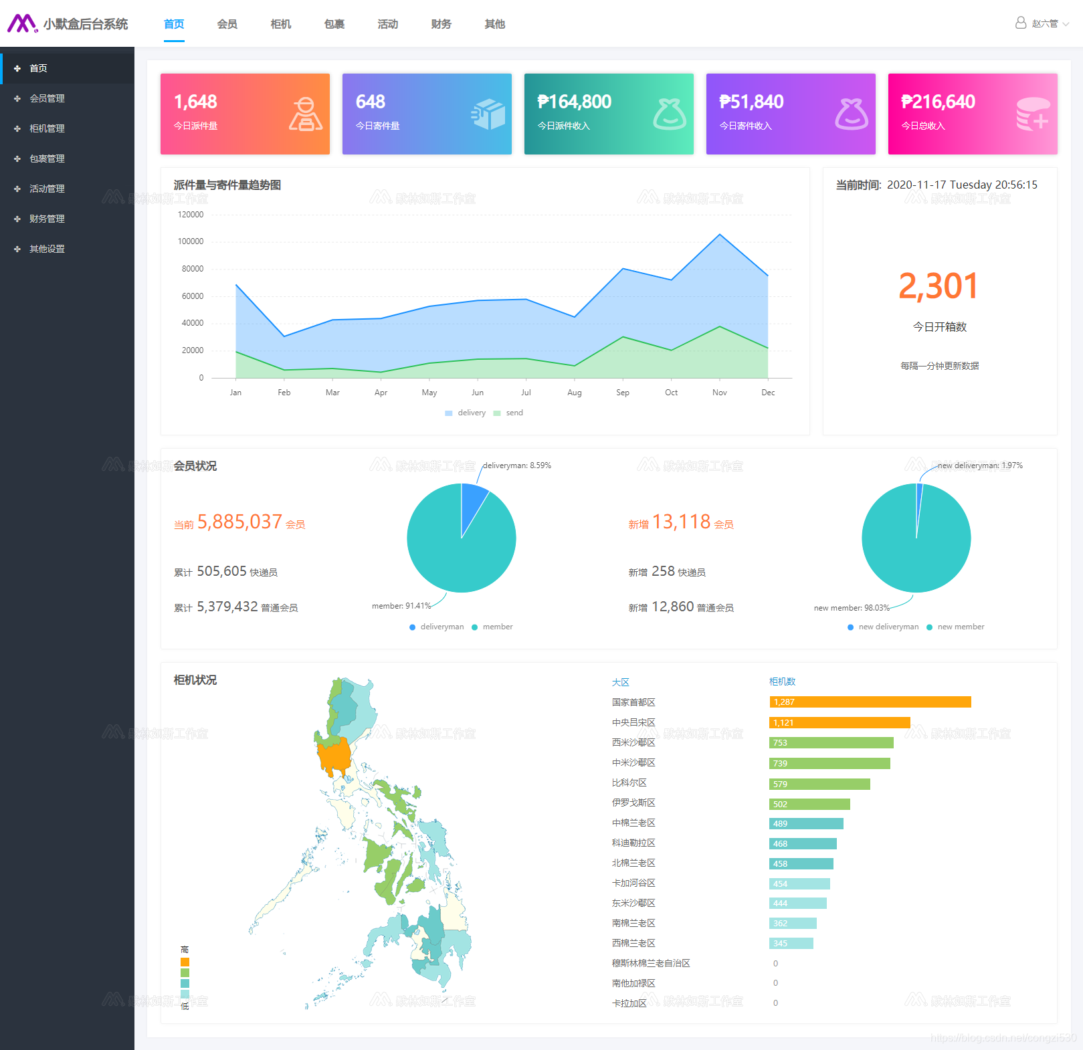
Task: Open 包裹管理 in the sidebar
Action: click(67, 159)
